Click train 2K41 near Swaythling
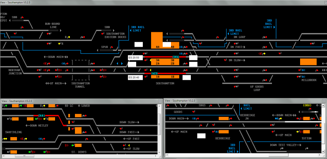Viewport: 327px width, 159px height. pyautogui.click(x=42, y=116)
